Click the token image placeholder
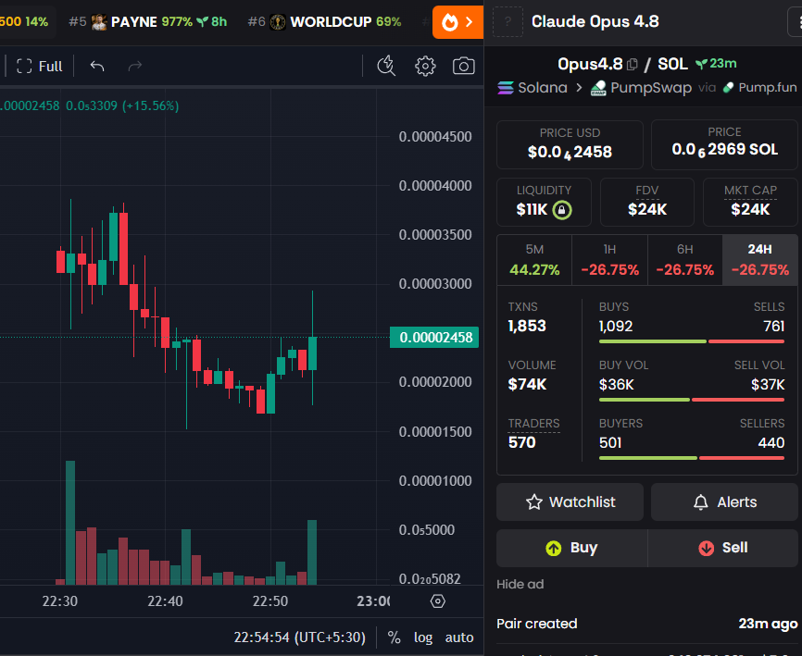This screenshot has width=802, height=656. tap(508, 21)
